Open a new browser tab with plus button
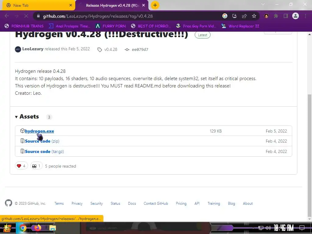Screen dimensions: 312x234 click(155, 5)
